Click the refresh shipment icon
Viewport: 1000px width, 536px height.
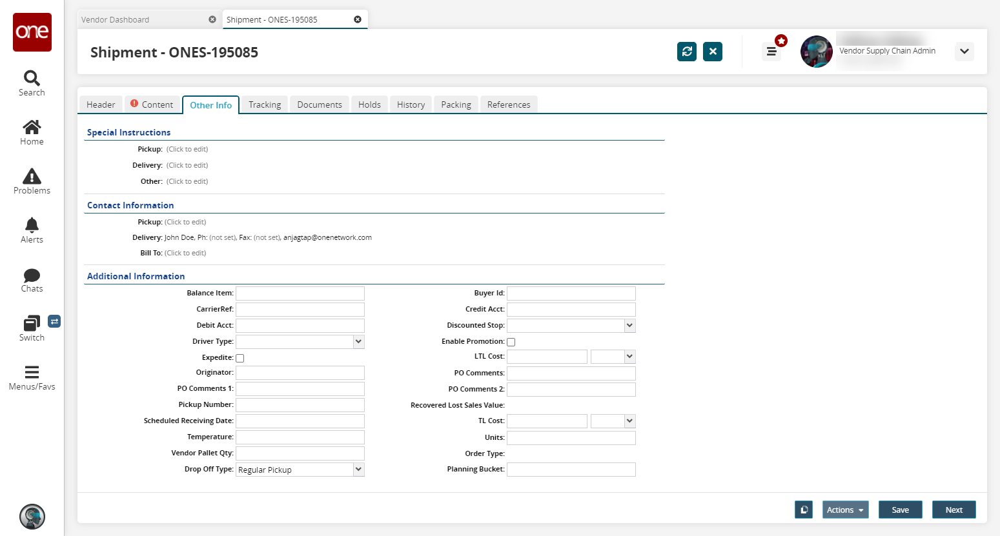point(687,52)
